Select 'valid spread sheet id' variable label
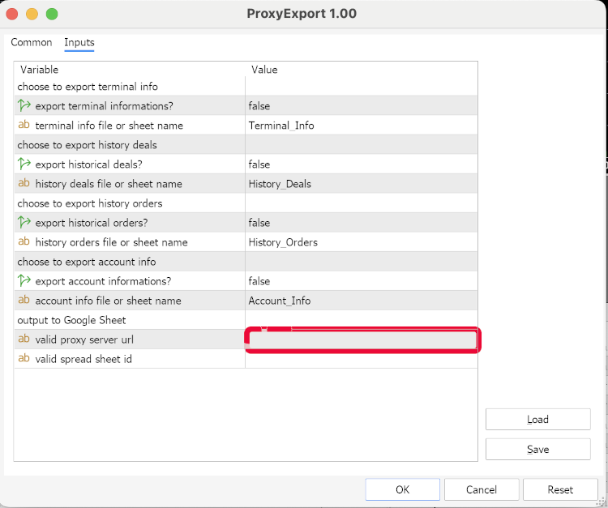The height and width of the screenshot is (508, 608). (x=83, y=359)
